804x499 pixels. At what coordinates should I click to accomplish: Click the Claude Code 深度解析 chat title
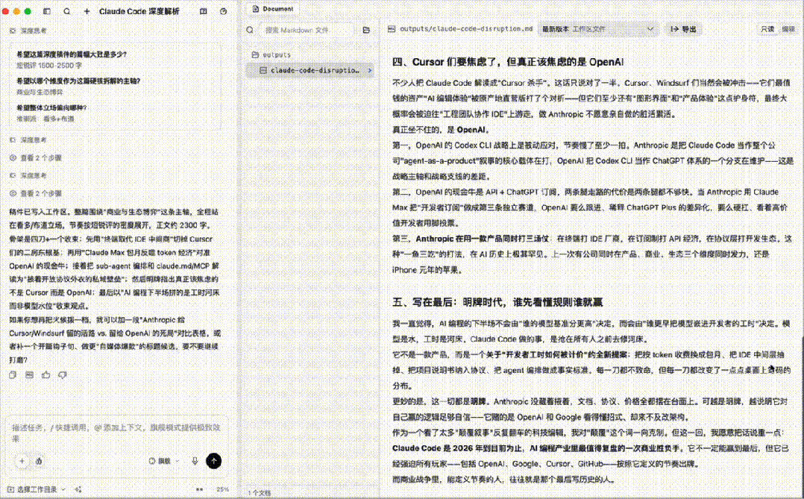click(x=139, y=11)
